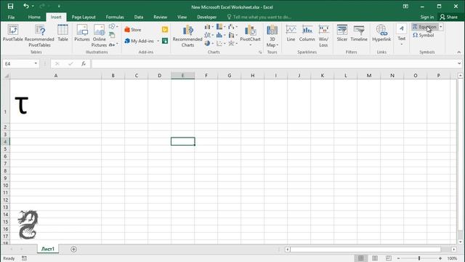Screen dimensions: 465x262
Task: Click Tell me what you want to do
Action: [x=259, y=17]
